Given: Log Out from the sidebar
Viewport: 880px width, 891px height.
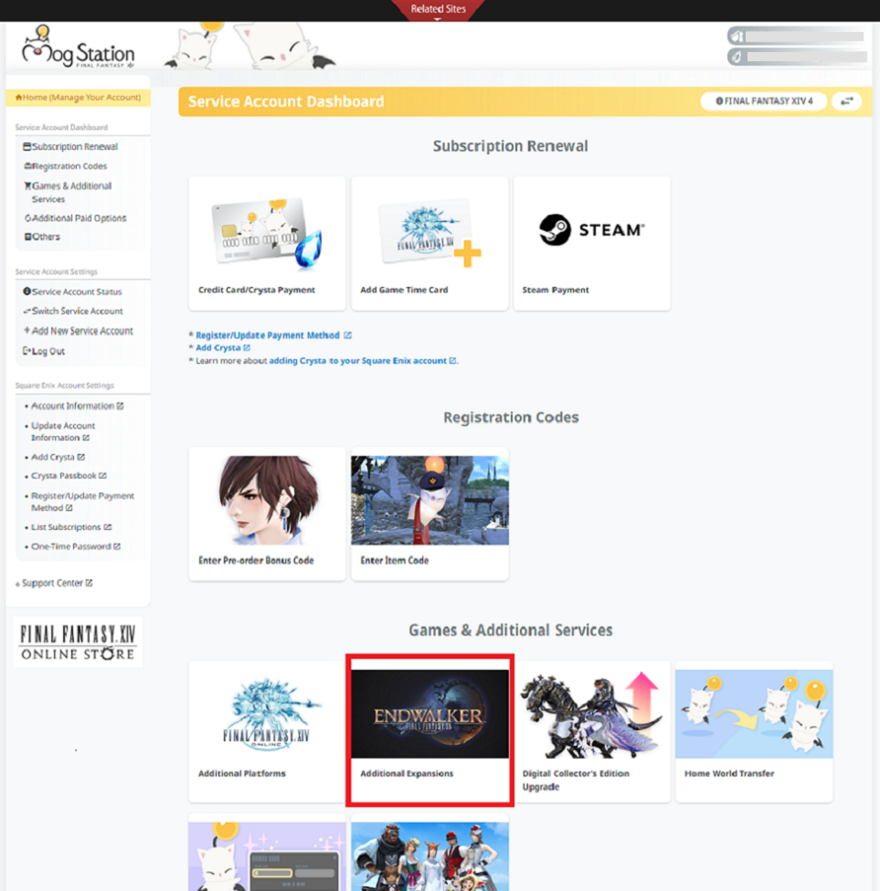Looking at the screenshot, I should click(x=44, y=351).
